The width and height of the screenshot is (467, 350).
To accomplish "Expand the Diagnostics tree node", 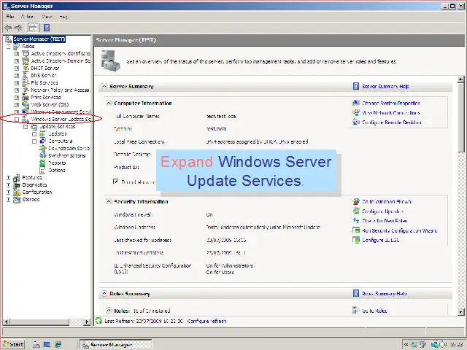I will [x=8, y=184].
